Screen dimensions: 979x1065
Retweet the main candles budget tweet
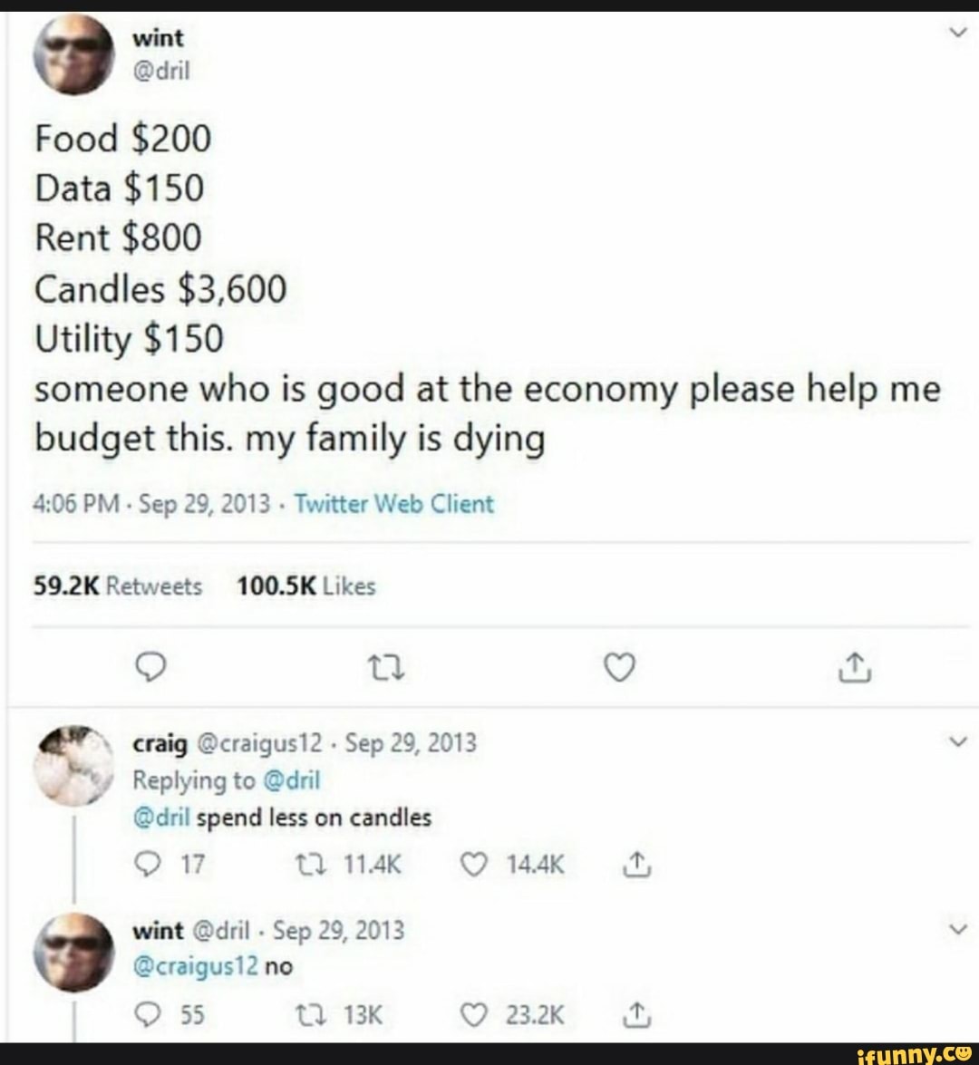(x=386, y=668)
